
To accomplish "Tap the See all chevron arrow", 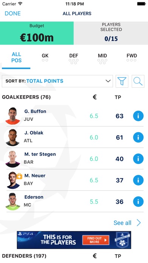I will tap(139, 223).
